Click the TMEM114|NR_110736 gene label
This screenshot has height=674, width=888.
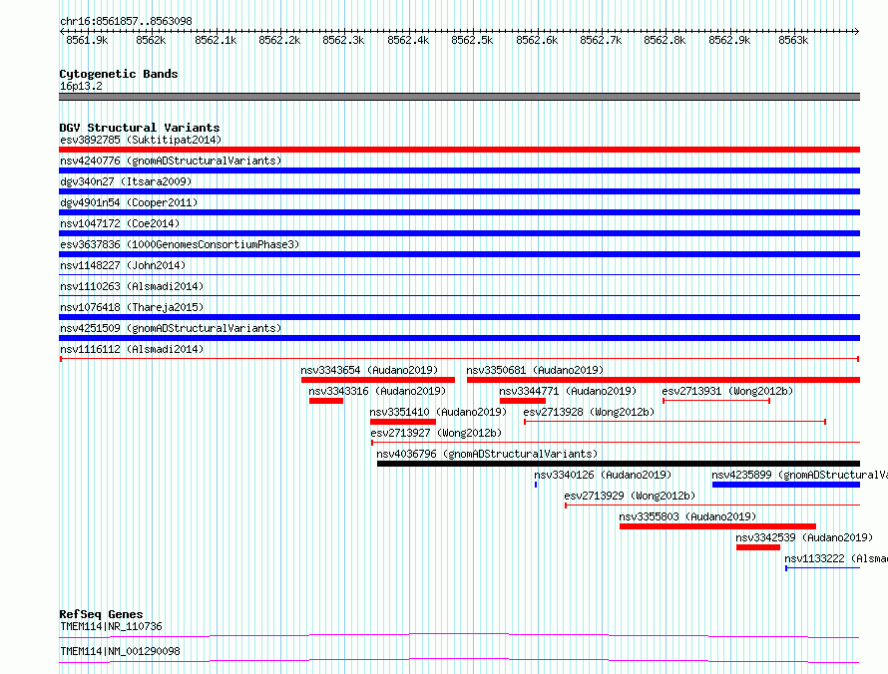111,626
